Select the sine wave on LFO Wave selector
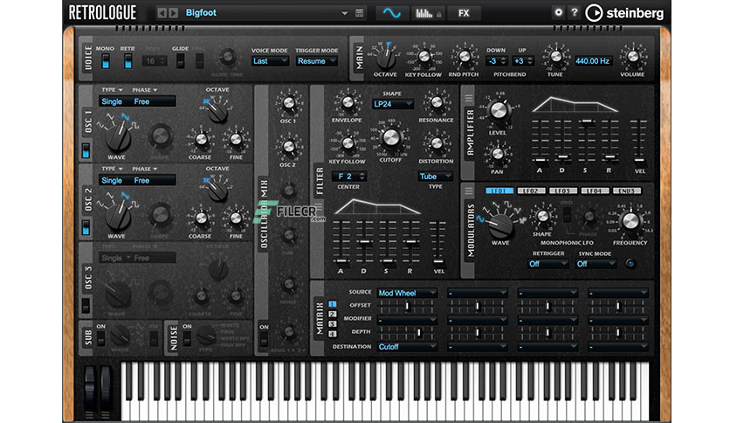The width and height of the screenshot is (730, 423). pos(480,219)
